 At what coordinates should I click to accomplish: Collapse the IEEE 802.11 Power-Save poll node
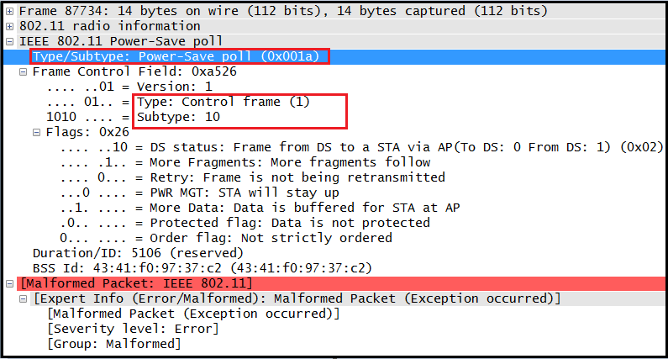click(9, 42)
